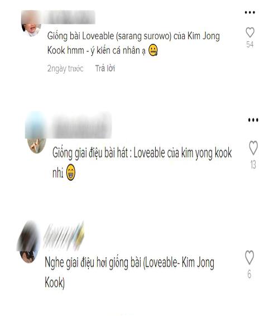Open more options for the 'sarang surowo' comment
This screenshot has height=316, width=274.
(x=250, y=12)
